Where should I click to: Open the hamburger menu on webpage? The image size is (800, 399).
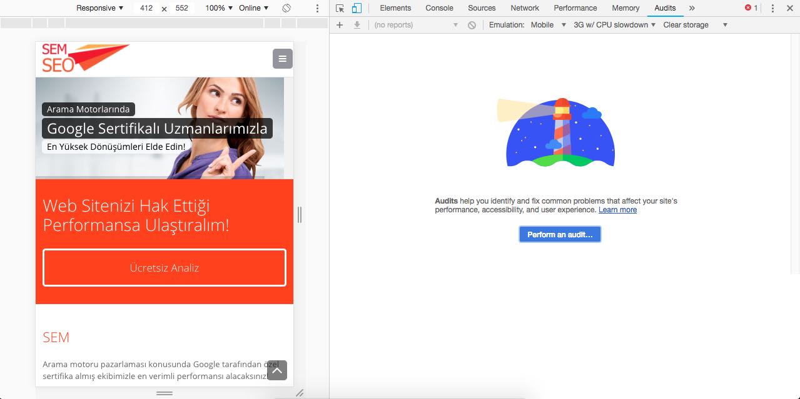(x=282, y=59)
